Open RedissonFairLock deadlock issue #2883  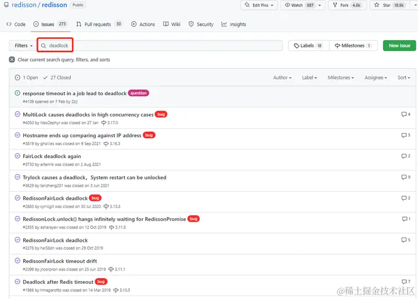point(55,198)
